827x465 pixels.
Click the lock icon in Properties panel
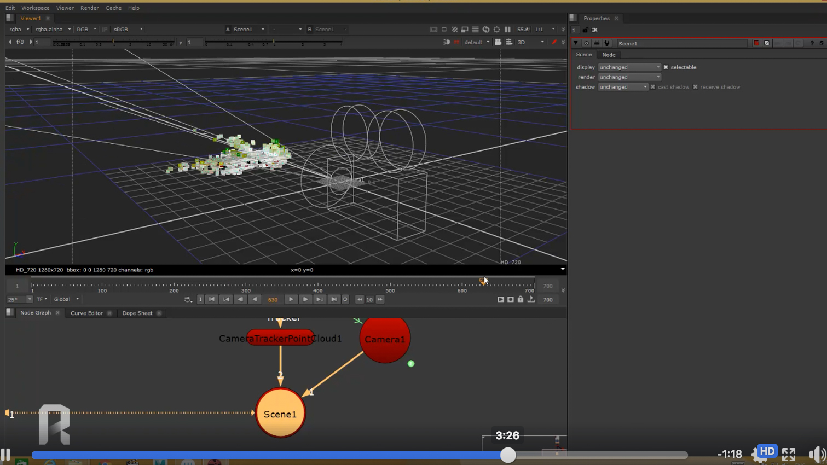[x=585, y=30]
